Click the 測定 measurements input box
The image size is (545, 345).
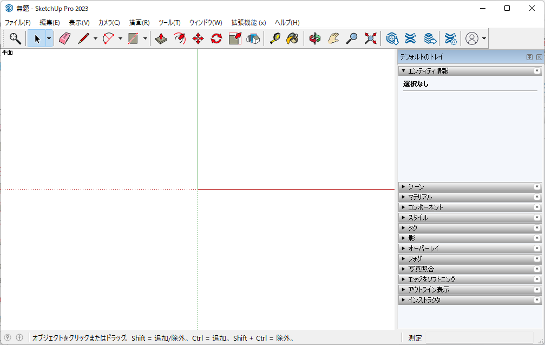[x=479, y=339]
